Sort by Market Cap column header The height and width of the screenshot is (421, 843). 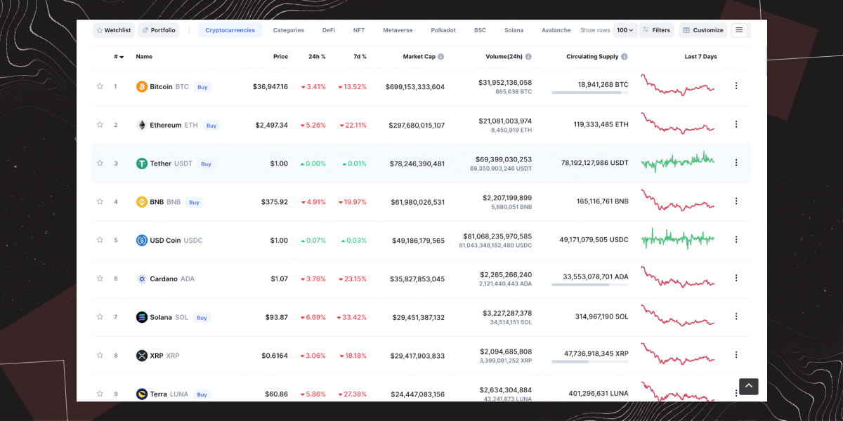pos(419,57)
